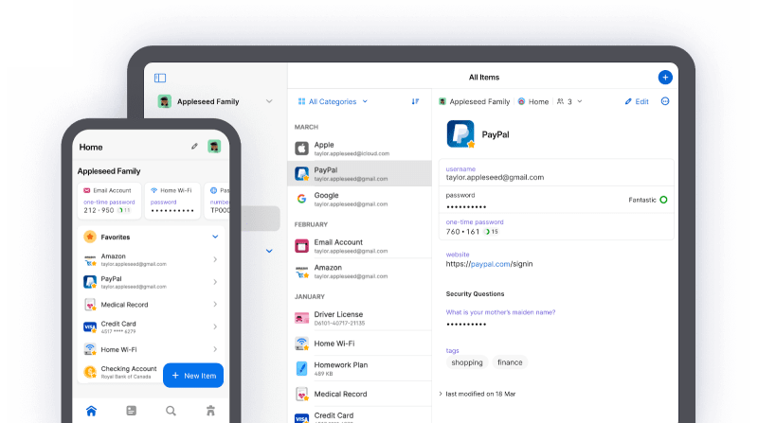Toggle the sidebar panel icon on tablet
Screen dimensions: 758x423
coord(160,78)
